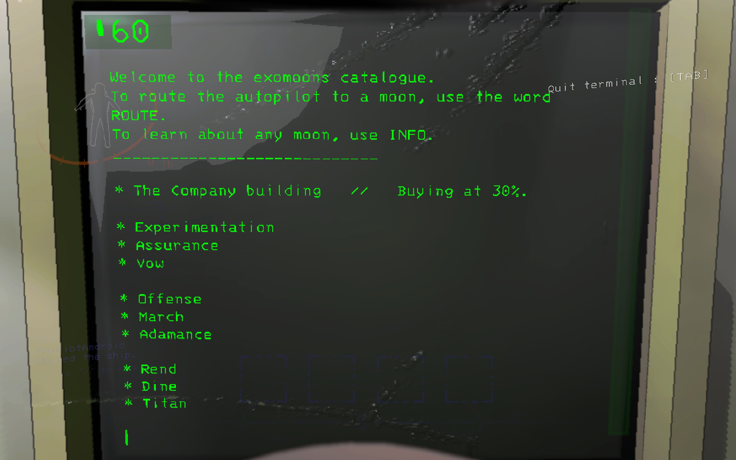Pick the Adamance moon entry
Screen dimensions: 736x460
175,334
